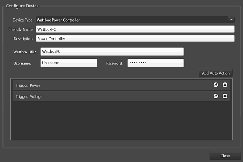
Task: Click the Configure Device group title
Action: (x=22, y=6)
